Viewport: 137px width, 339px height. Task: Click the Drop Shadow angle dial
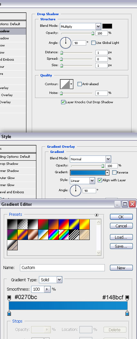[x=66, y=43]
